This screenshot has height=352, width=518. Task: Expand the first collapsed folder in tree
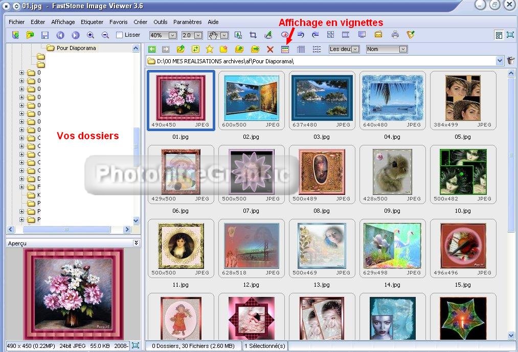[22, 72]
